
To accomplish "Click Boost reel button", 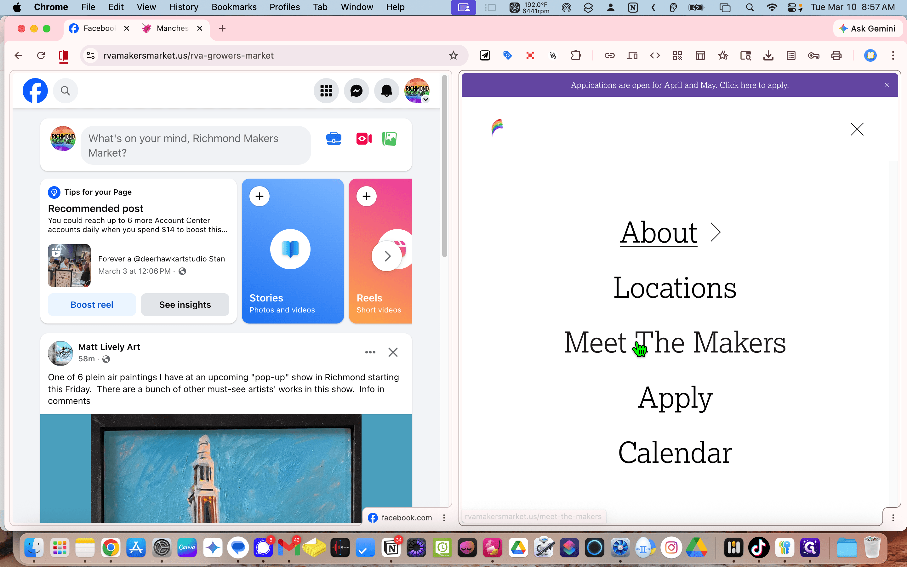I will (x=92, y=305).
